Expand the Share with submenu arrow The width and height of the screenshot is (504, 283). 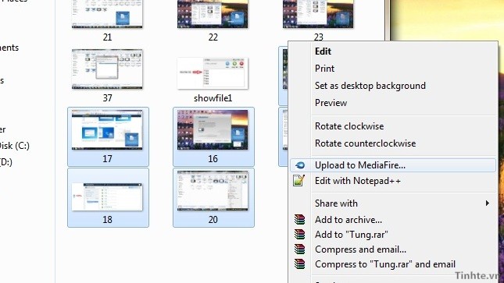[488, 203]
